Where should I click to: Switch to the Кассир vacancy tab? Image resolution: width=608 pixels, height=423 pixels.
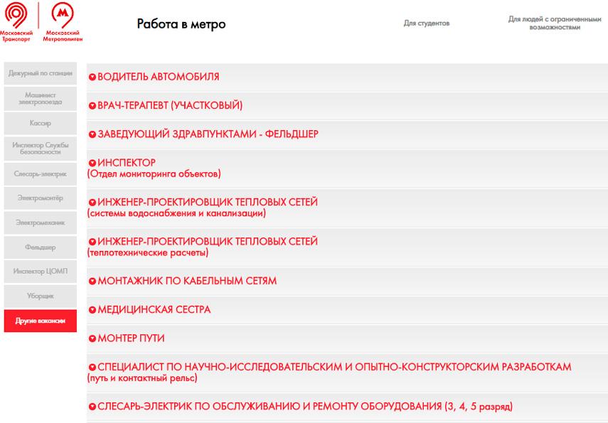click(x=41, y=123)
